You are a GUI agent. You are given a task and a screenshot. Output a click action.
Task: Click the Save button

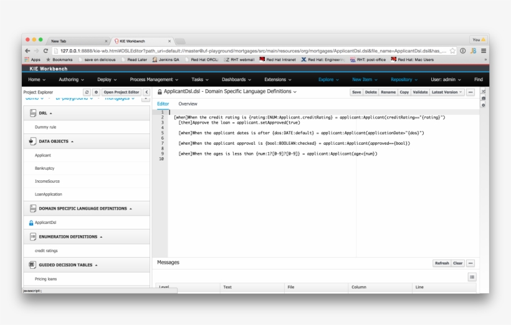point(356,92)
